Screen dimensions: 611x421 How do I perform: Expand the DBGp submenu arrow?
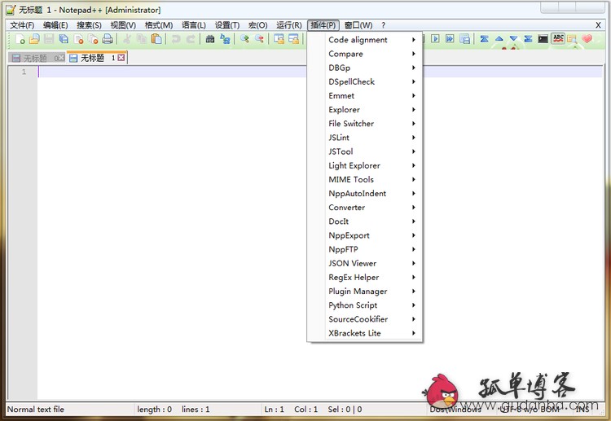pos(413,68)
